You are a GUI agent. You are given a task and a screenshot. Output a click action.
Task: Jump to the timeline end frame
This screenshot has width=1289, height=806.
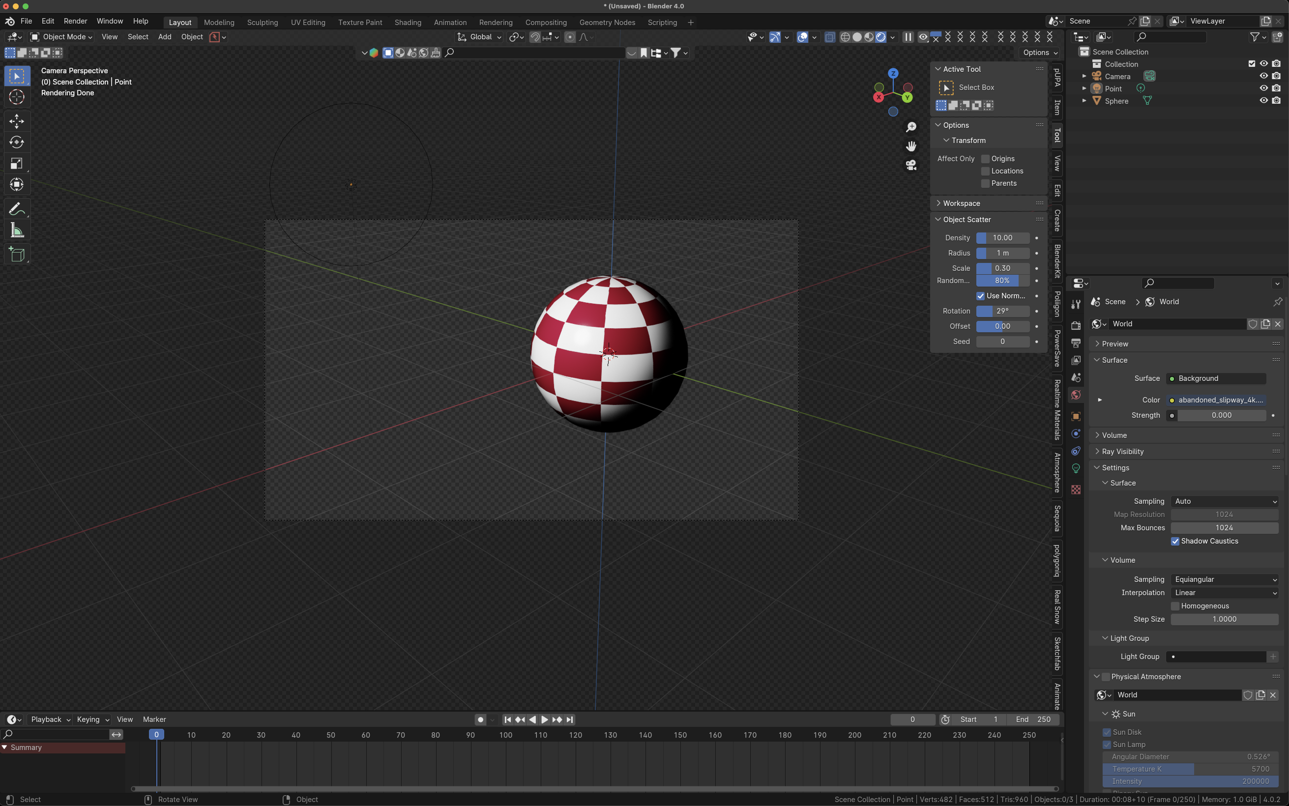[570, 720]
